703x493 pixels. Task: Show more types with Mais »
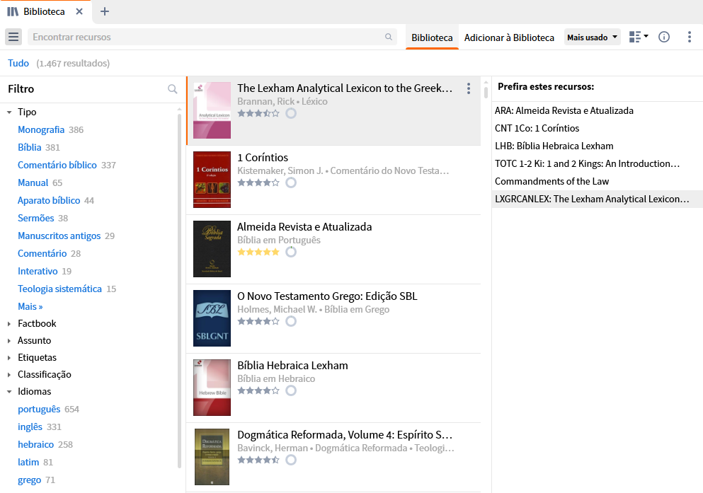[x=30, y=307]
